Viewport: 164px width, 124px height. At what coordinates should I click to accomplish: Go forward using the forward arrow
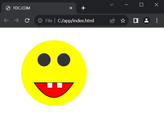pos(16,20)
